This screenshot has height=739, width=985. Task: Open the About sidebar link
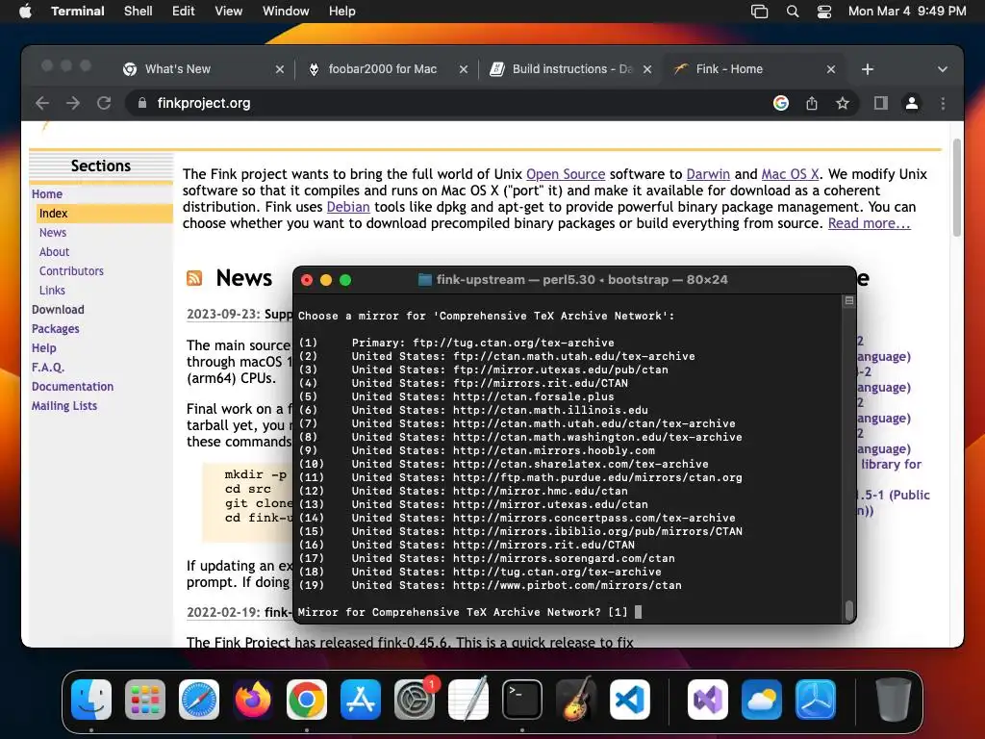tap(55, 252)
